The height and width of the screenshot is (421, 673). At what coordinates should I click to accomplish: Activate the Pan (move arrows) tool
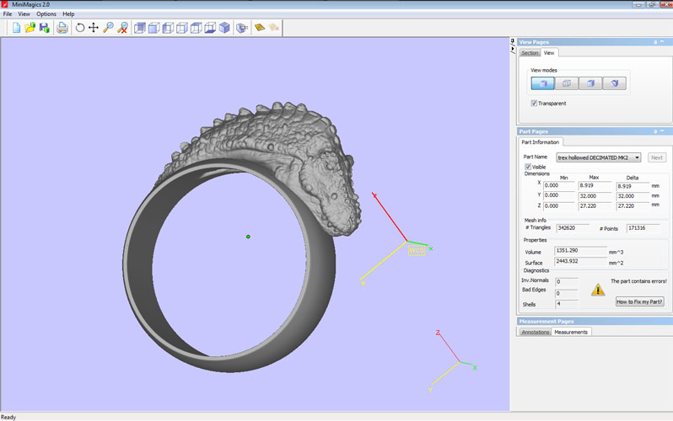94,28
